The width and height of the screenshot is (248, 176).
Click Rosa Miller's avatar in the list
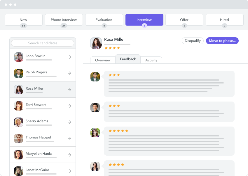[19, 90]
